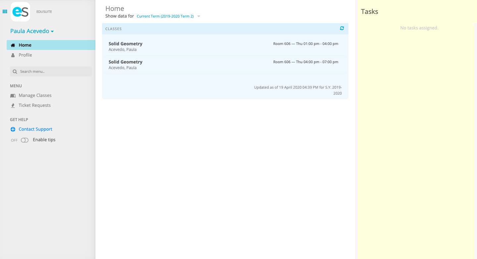Click the search magnifier icon
The width and height of the screenshot is (477, 259).
15,71
